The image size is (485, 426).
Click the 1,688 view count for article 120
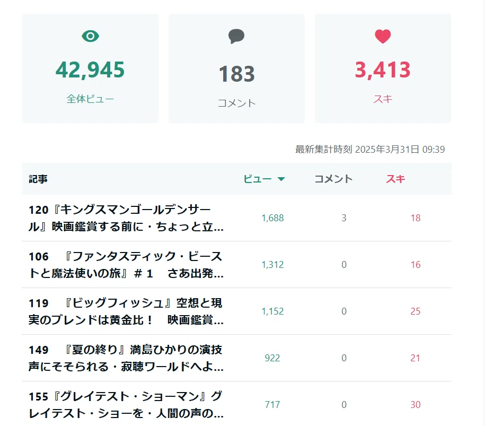pyautogui.click(x=272, y=218)
